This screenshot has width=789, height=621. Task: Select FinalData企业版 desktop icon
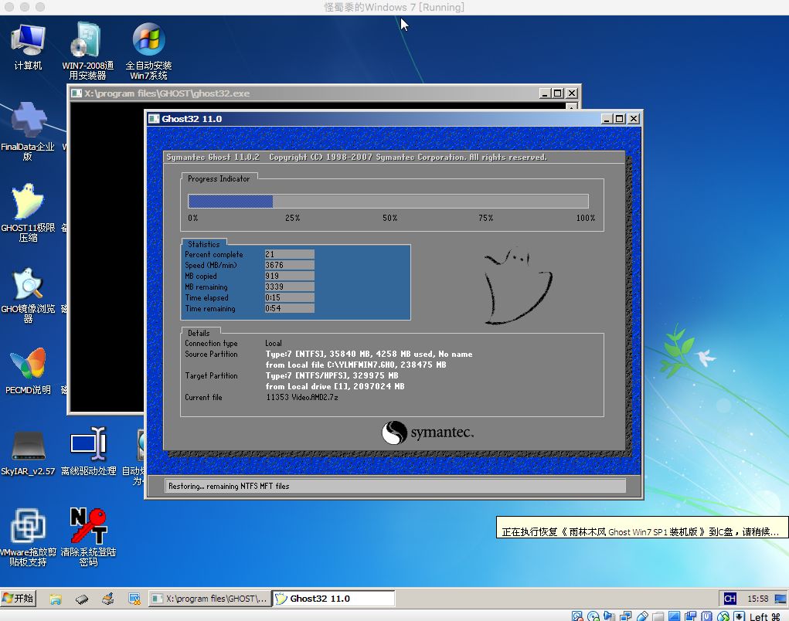click(28, 131)
